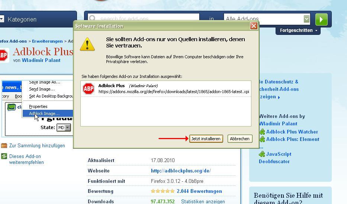Click the Firefox version compatibility text
Screen dimensions: 347x204
pyautogui.click(x=177, y=181)
